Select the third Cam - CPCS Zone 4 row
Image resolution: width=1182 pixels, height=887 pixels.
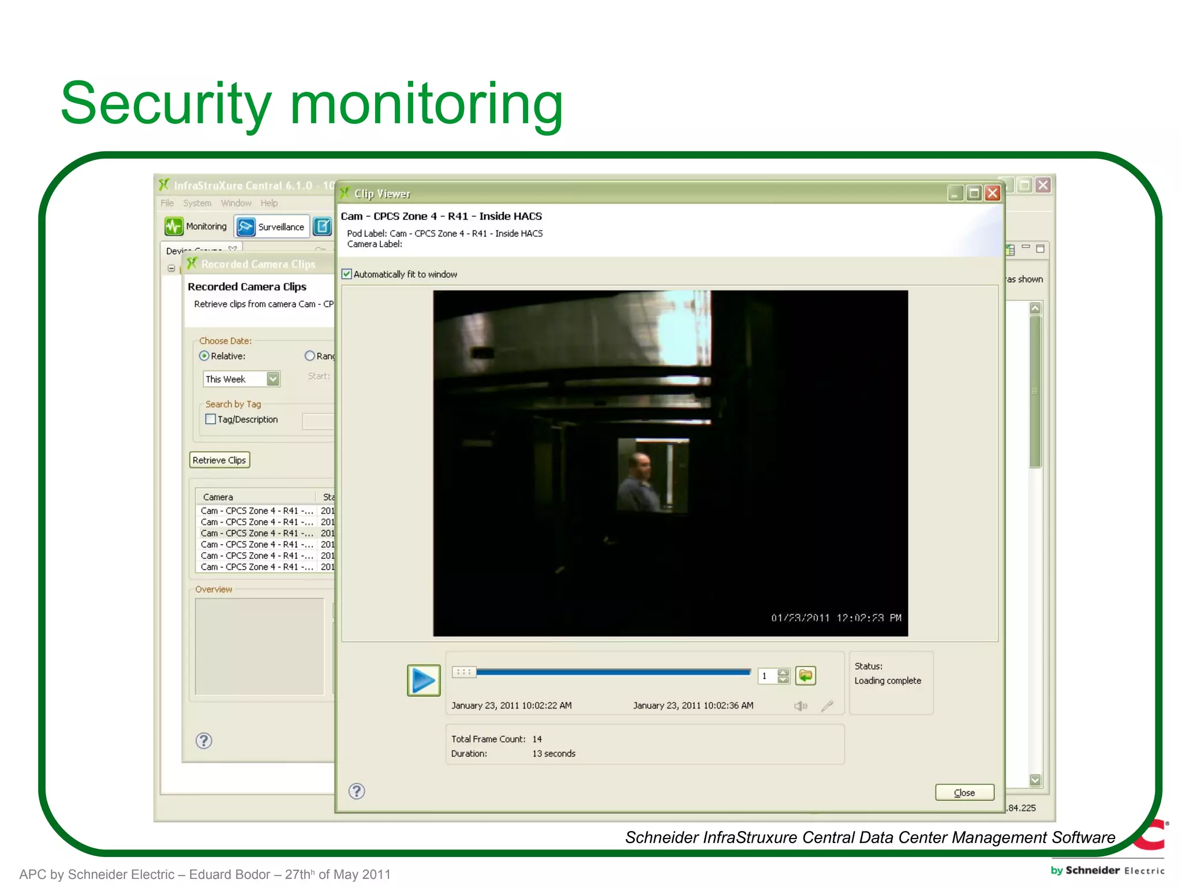pyautogui.click(x=265, y=534)
